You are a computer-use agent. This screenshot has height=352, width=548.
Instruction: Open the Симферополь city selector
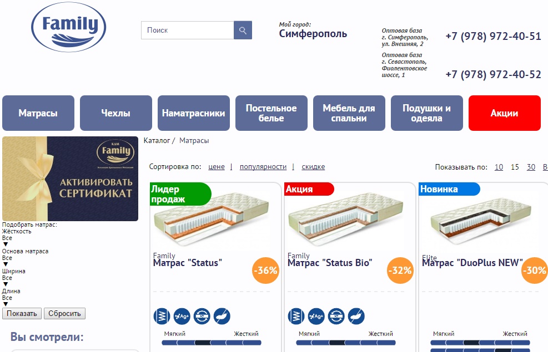[x=313, y=34]
